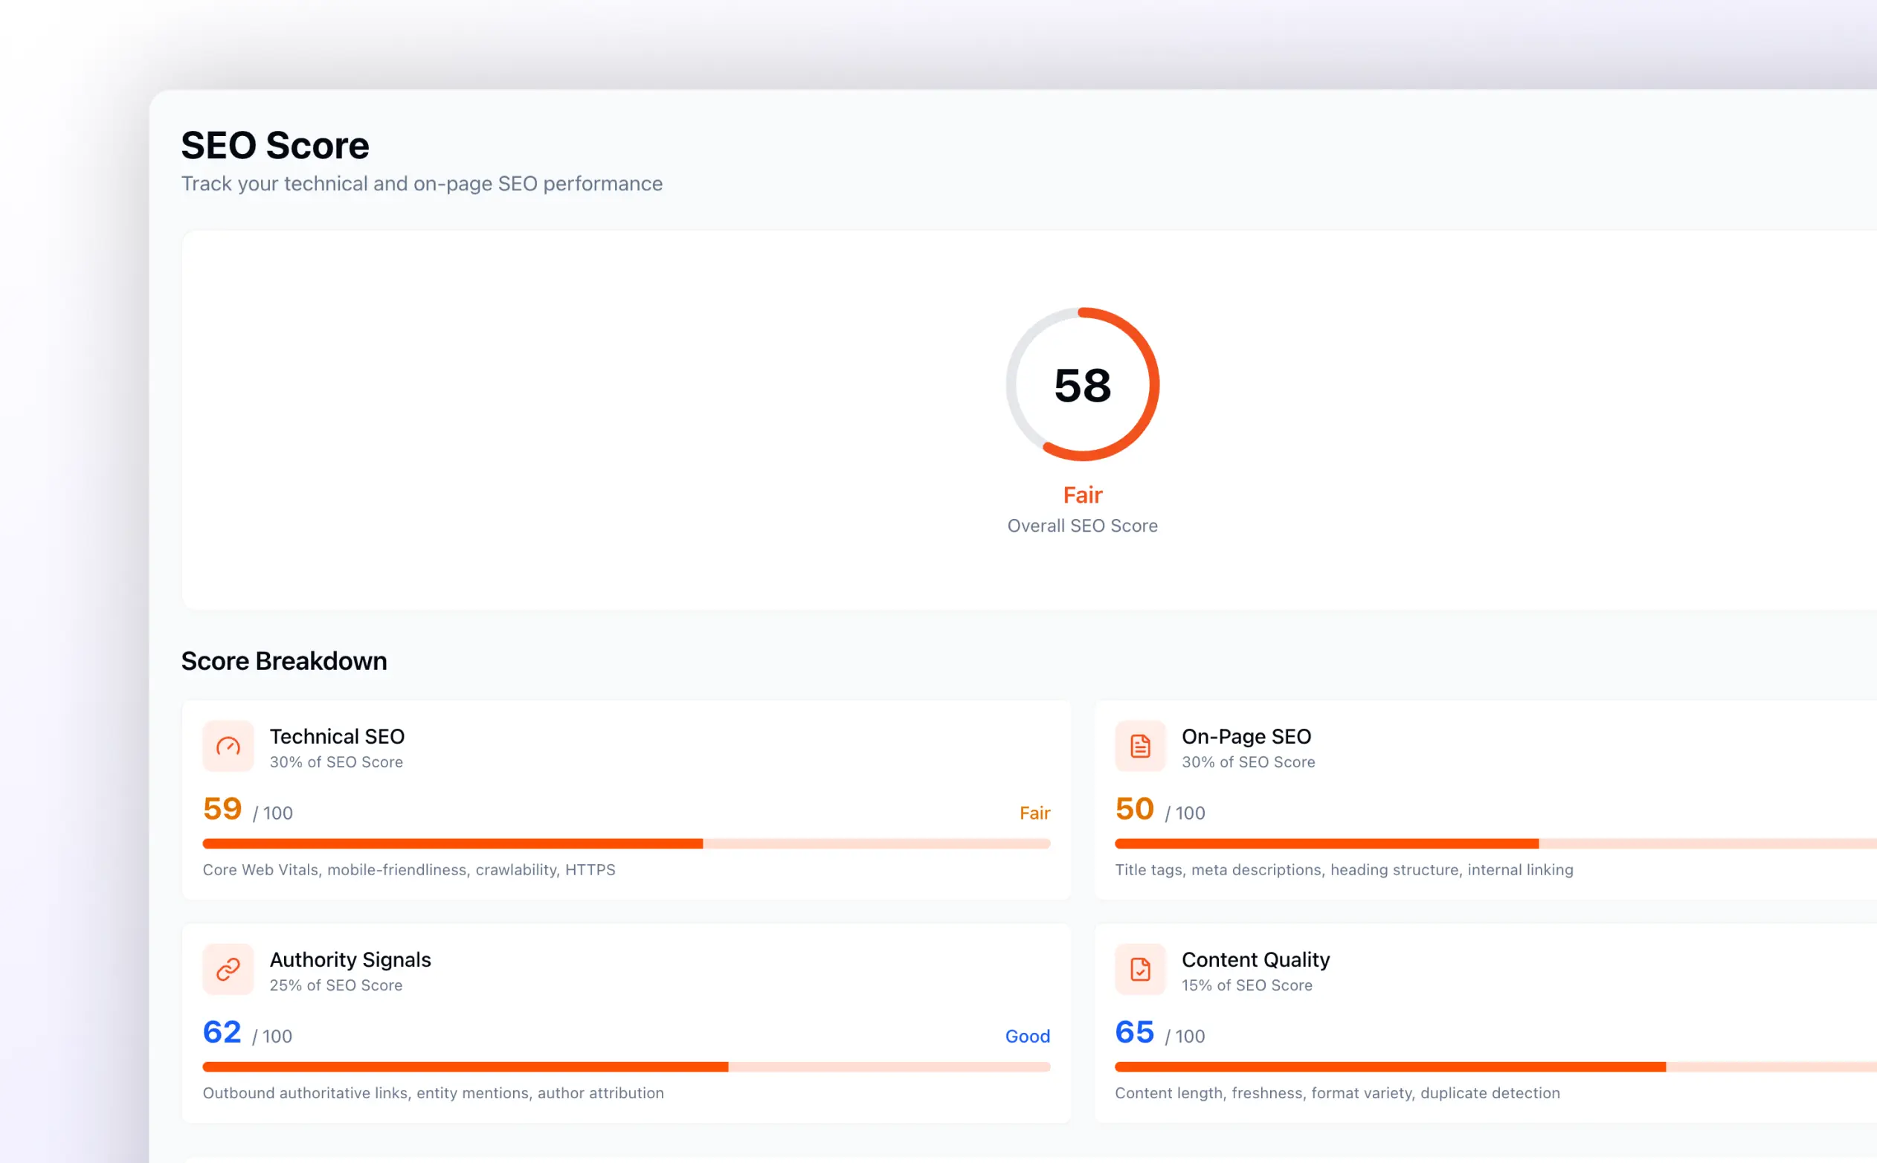
Task: Click the SEO Score page title
Action: click(x=274, y=146)
